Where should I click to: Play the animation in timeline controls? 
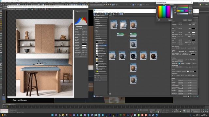(177, 110)
